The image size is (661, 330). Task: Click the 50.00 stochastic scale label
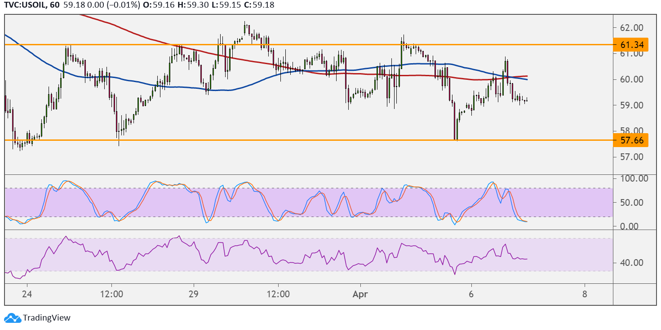pos(631,202)
